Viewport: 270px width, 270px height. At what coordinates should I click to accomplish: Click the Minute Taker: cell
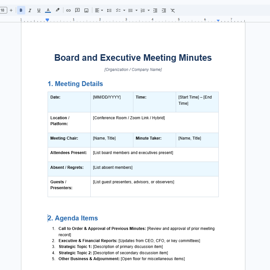coord(154,140)
